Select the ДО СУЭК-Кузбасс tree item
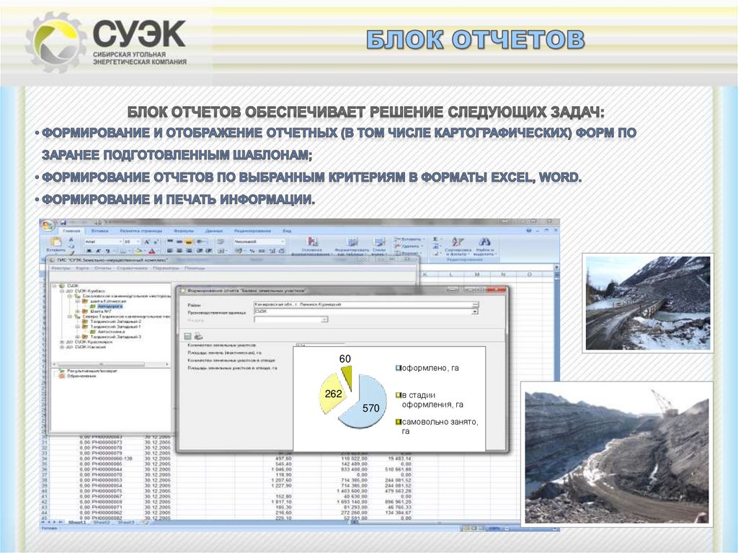The width and height of the screenshot is (738, 553). click(86, 291)
